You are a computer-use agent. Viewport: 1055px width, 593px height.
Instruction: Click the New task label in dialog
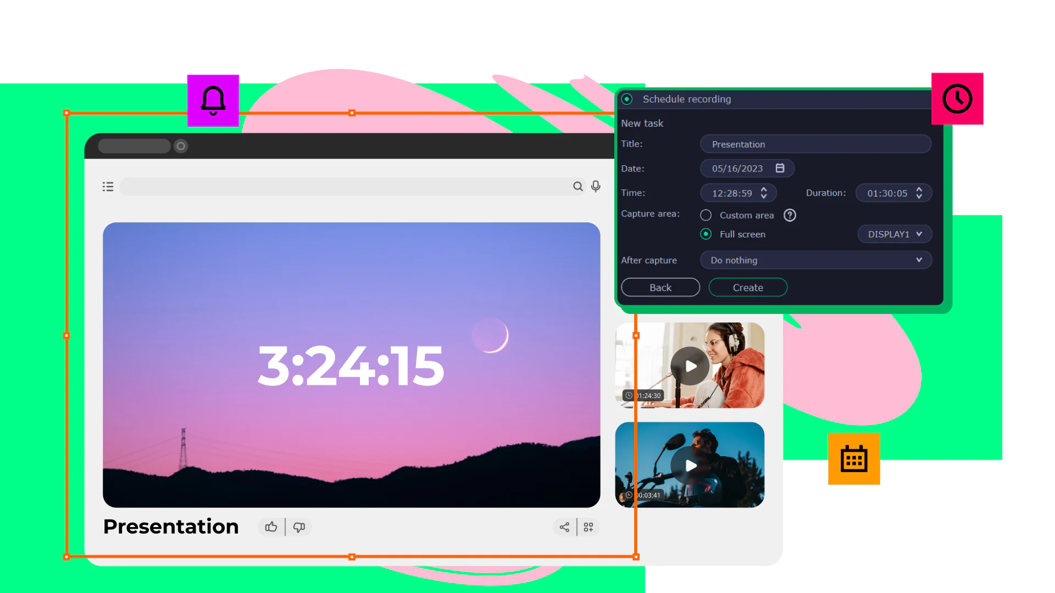(x=642, y=123)
